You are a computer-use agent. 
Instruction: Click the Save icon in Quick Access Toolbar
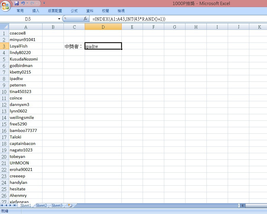click(x=17, y=3)
